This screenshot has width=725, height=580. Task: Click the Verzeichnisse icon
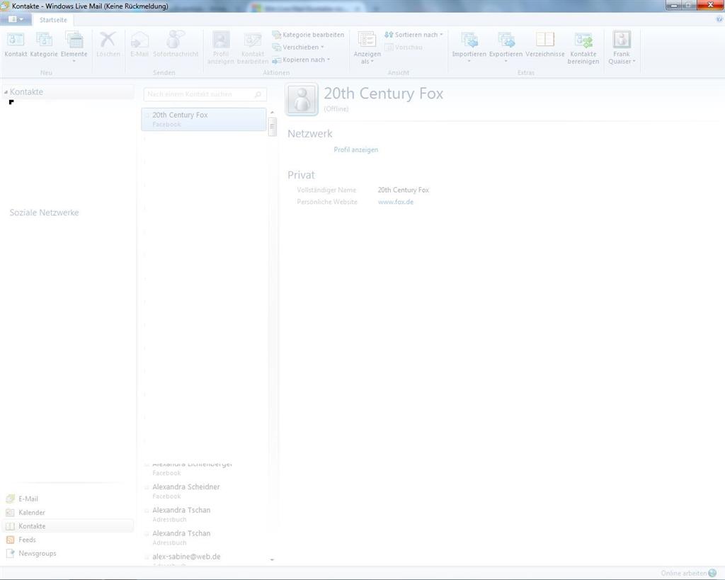click(545, 40)
